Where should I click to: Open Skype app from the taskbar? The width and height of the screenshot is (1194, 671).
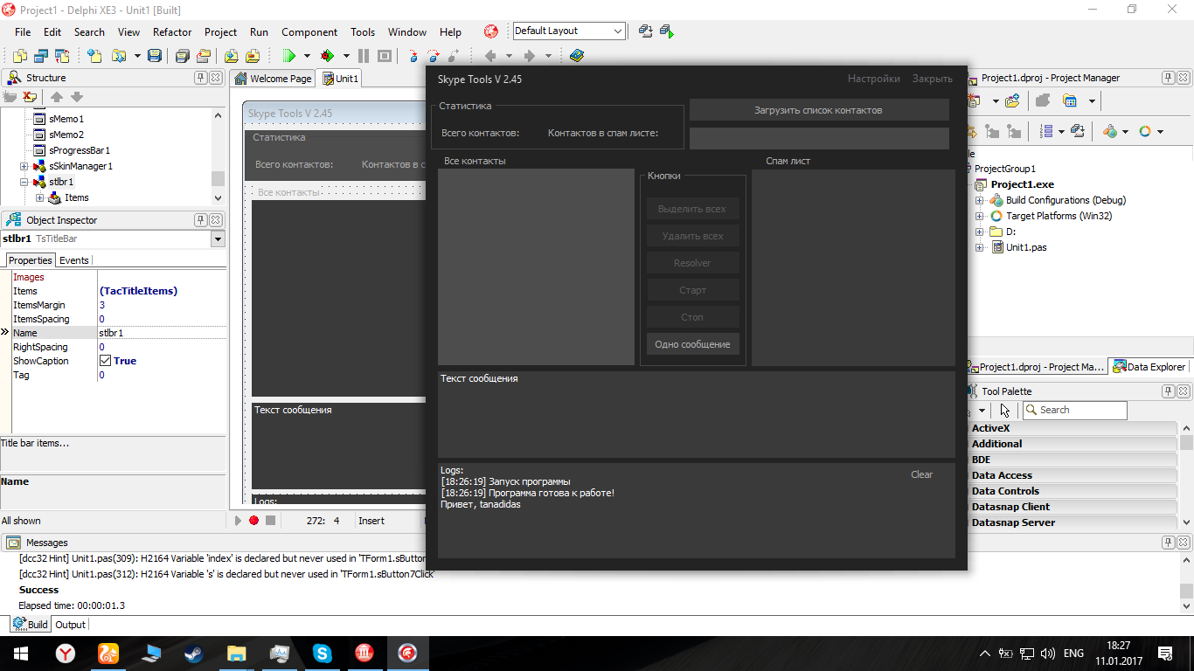(x=323, y=653)
